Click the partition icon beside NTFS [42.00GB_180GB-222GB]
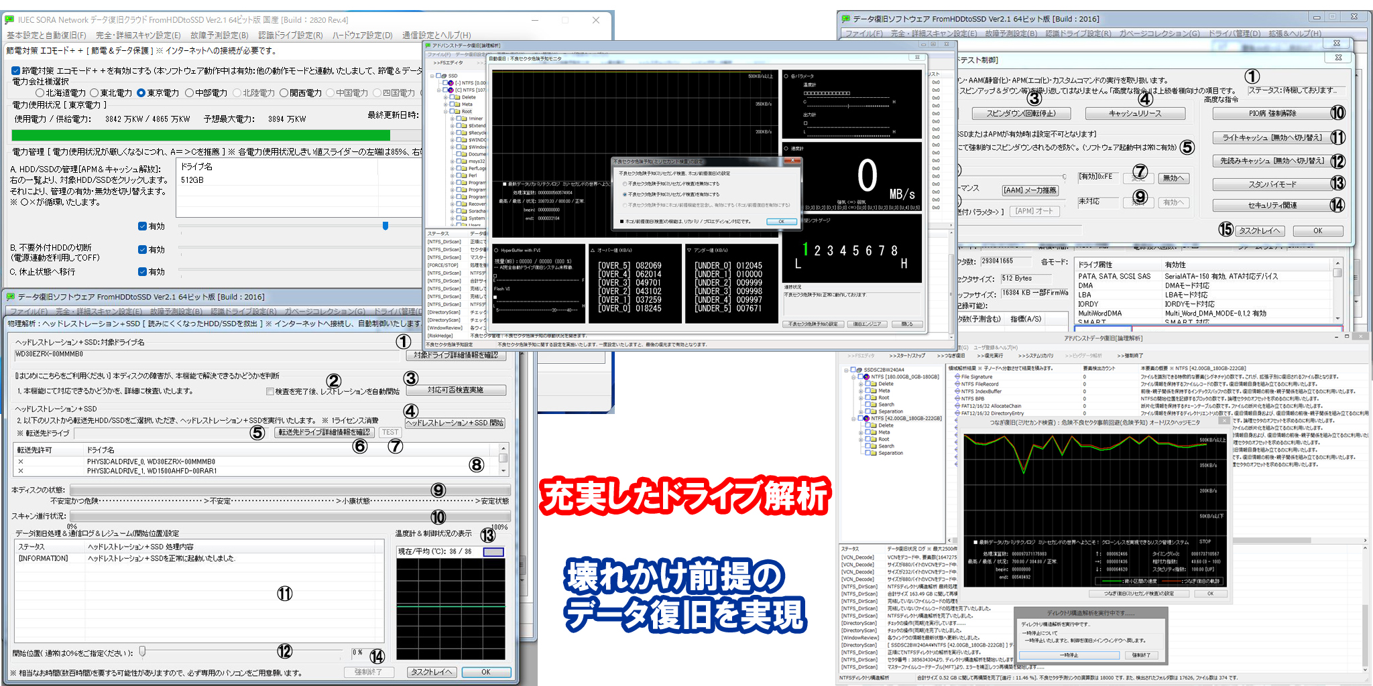This screenshot has height=686, width=1373. 866,419
